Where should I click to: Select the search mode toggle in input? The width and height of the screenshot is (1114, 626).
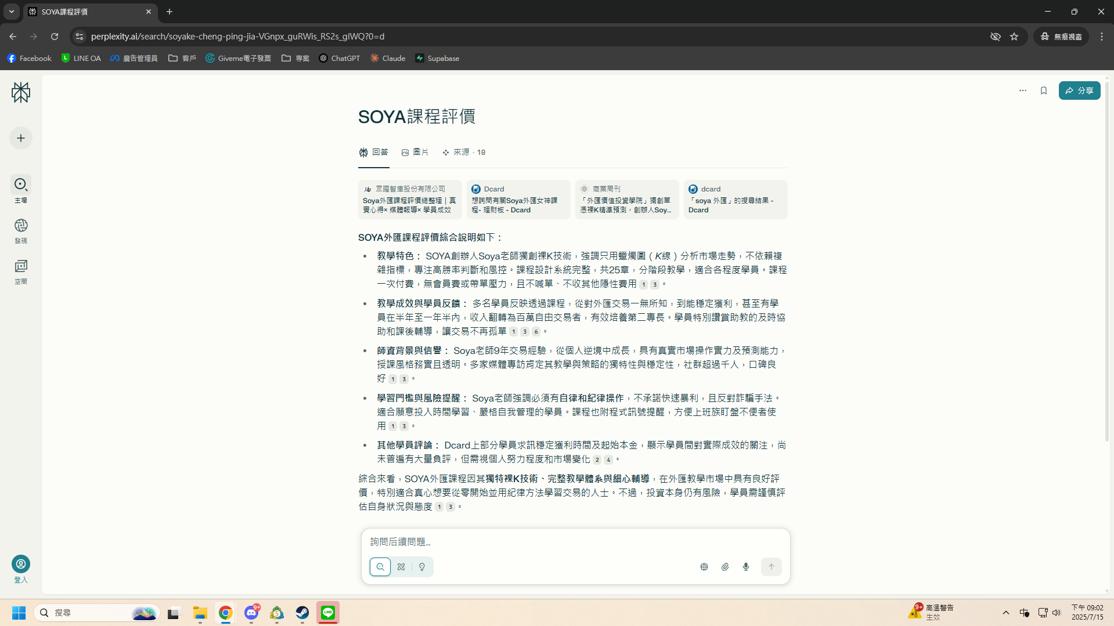(380, 567)
